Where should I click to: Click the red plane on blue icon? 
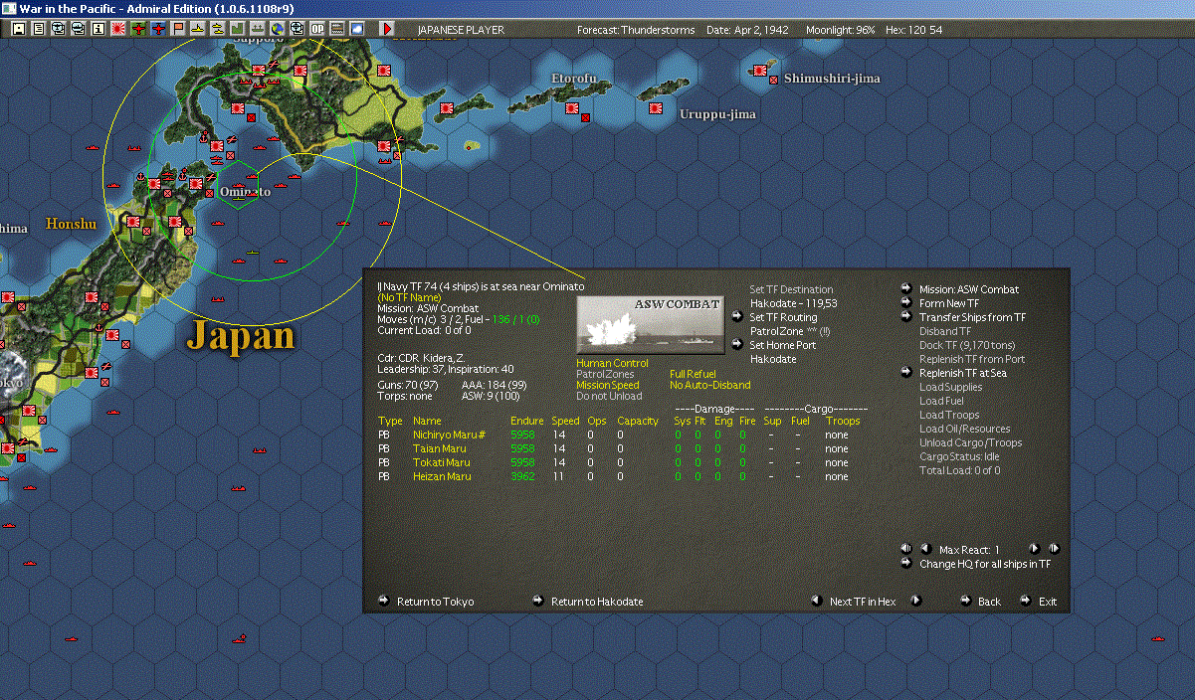158,29
